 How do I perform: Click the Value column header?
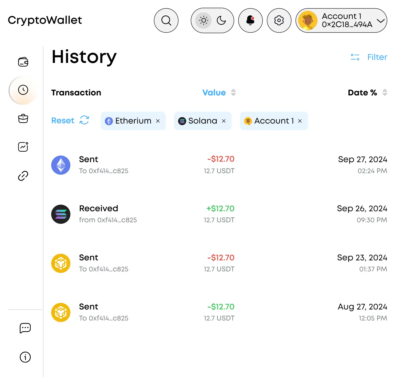coord(214,93)
